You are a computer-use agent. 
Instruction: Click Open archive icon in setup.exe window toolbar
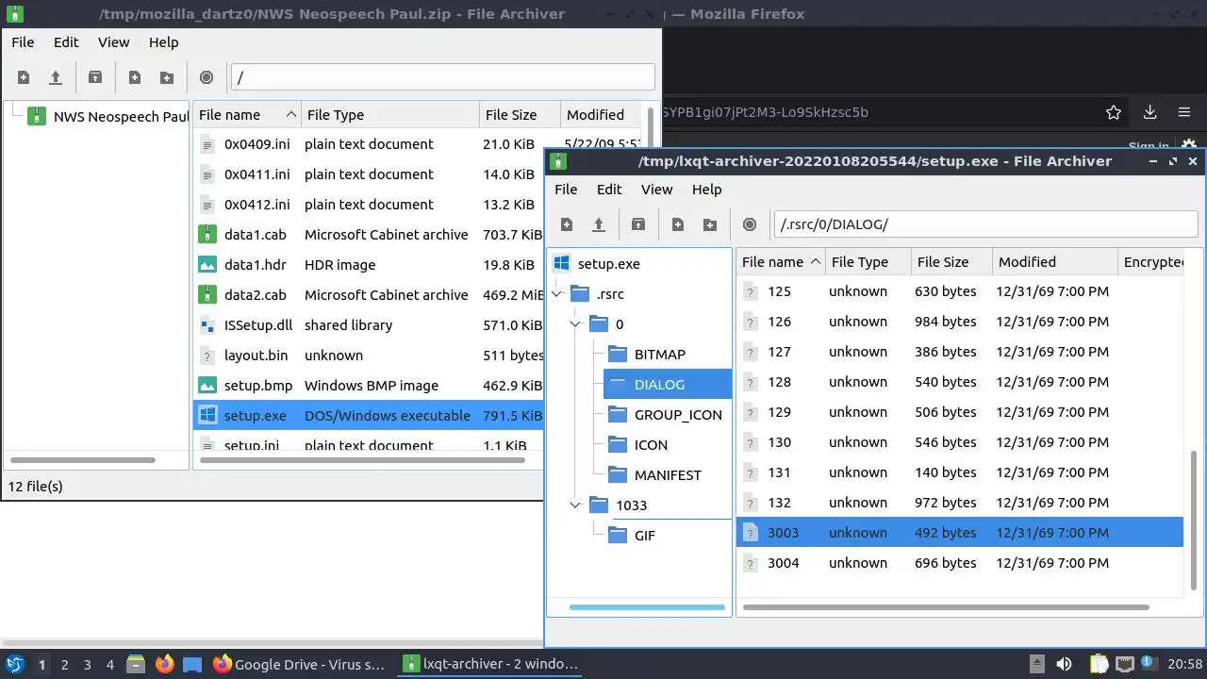pyautogui.click(x=599, y=224)
